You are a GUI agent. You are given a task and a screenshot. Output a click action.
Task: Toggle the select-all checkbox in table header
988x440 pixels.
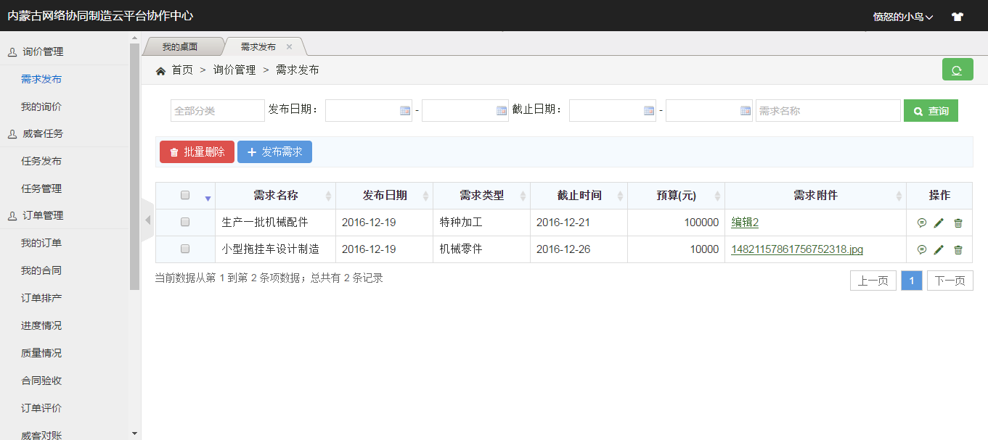point(185,195)
